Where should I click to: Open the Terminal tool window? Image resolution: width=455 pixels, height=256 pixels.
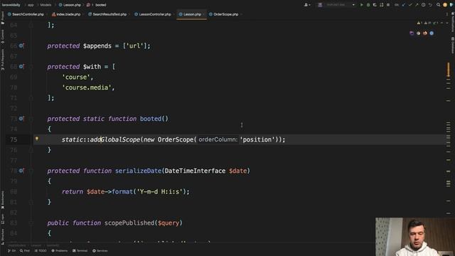coord(80,251)
